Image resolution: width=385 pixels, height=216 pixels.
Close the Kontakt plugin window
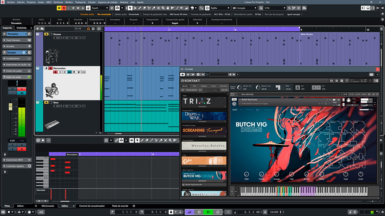point(377,69)
